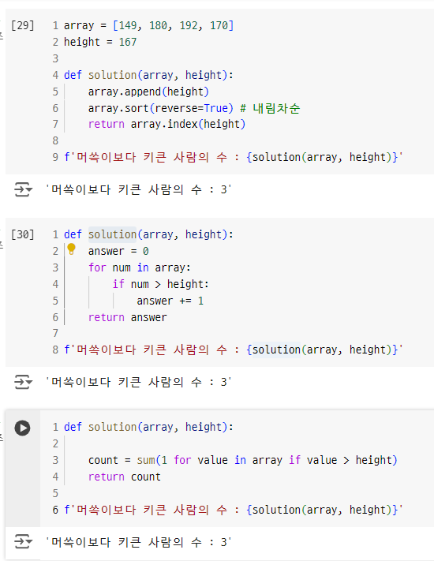Toggle output icon of cell 30 result
Image resolution: width=434 pixels, height=561 pixels.
23,382
